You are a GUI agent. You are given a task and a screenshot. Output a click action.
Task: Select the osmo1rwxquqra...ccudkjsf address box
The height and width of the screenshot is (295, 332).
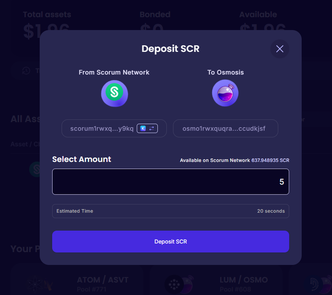click(225, 129)
